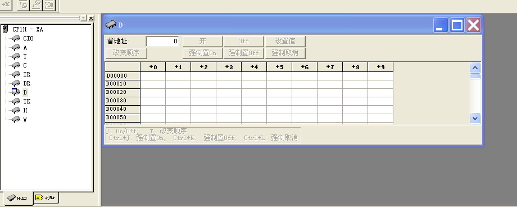
Task: Switch to the memory chip tab
Action: pyautogui.click(x=17, y=198)
